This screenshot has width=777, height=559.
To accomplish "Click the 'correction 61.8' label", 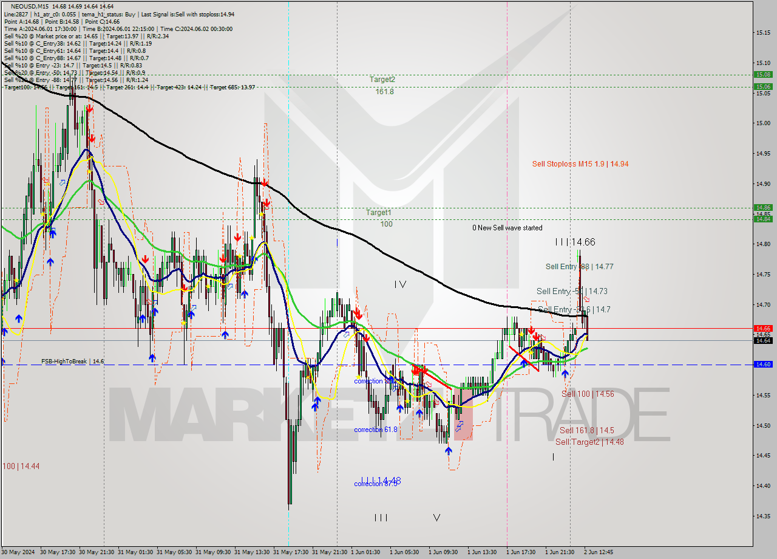I will tap(376, 430).
